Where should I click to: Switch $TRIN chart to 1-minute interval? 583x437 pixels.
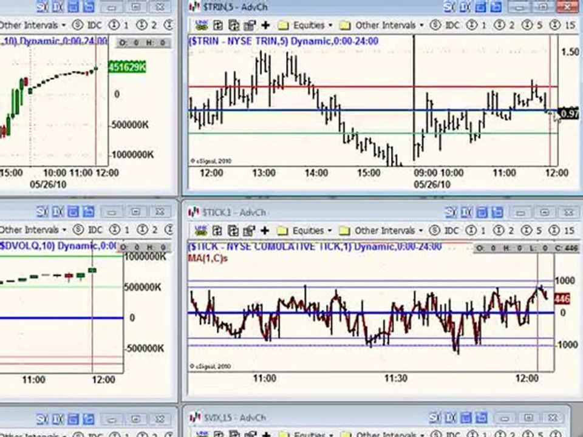[x=476, y=25]
